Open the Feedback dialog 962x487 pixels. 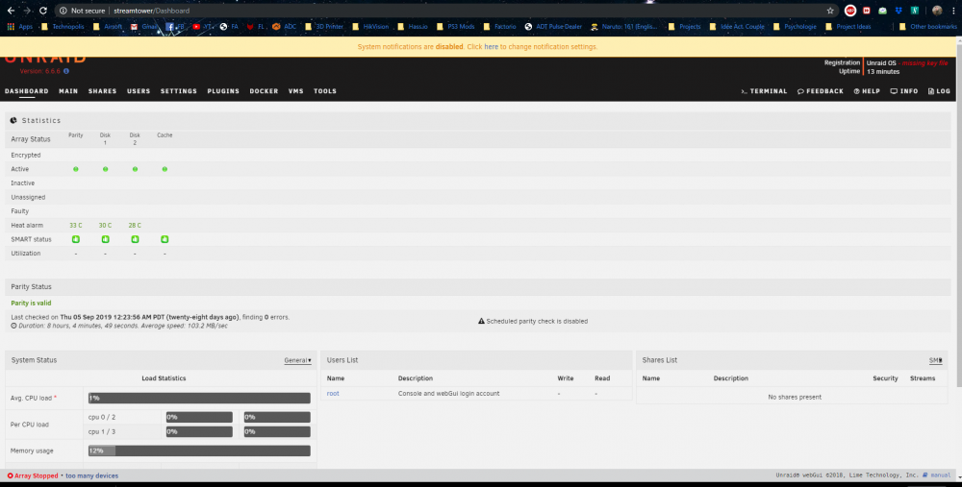coord(821,91)
